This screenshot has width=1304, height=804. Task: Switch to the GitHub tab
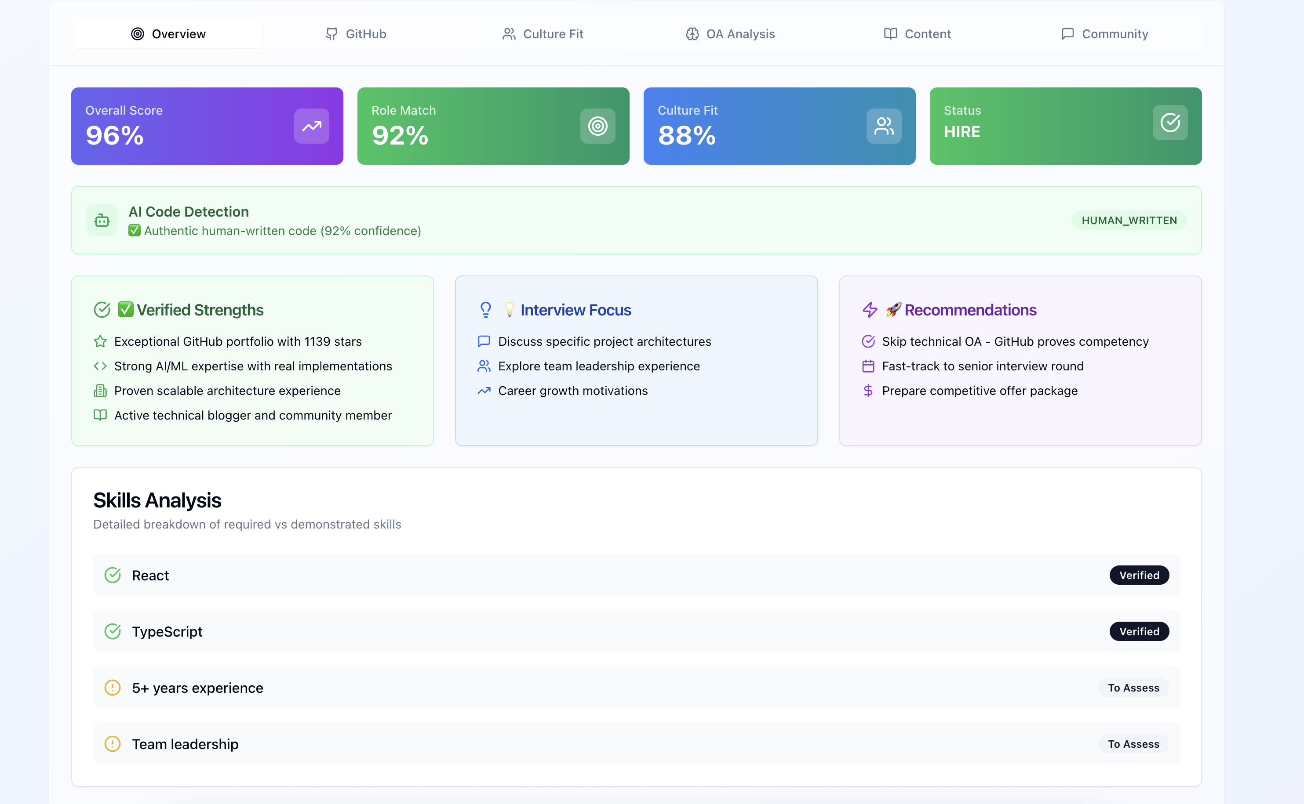(355, 34)
